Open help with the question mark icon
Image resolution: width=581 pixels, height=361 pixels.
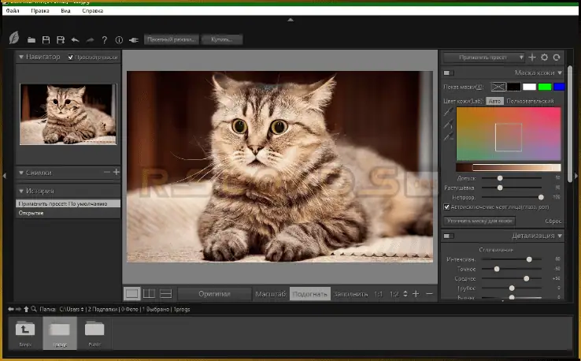click(105, 39)
